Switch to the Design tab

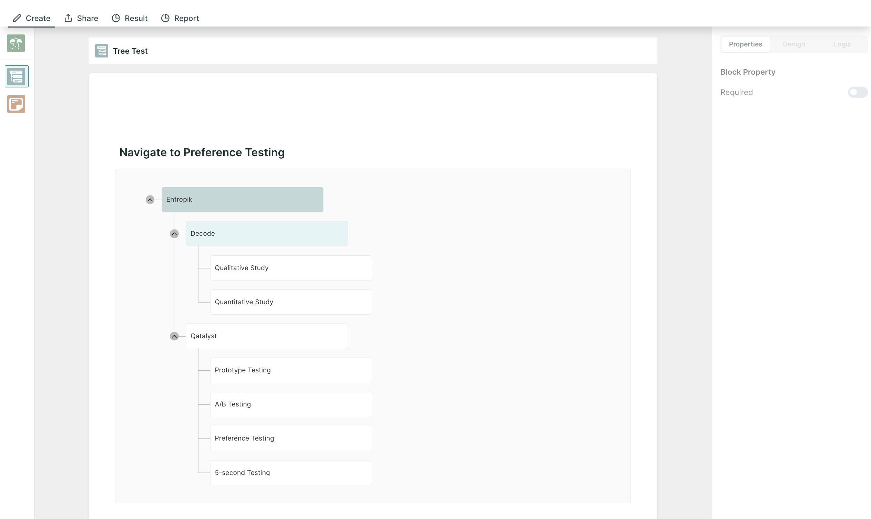pyautogui.click(x=793, y=44)
